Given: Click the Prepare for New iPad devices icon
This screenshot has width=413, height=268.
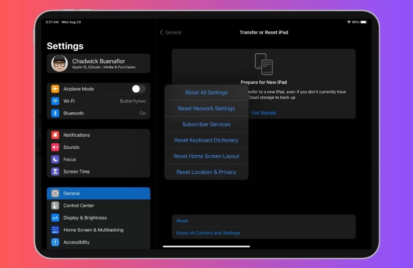Looking at the screenshot, I should pyautogui.click(x=264, y=64).
